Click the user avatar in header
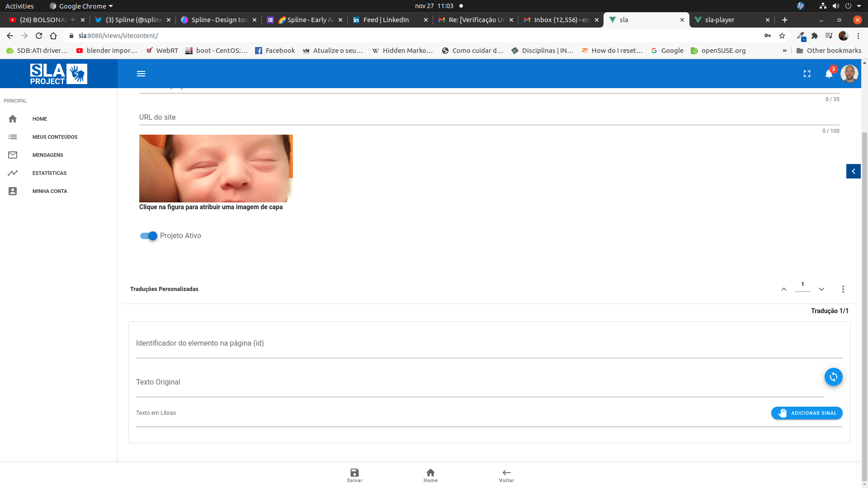 pos(849,74)
